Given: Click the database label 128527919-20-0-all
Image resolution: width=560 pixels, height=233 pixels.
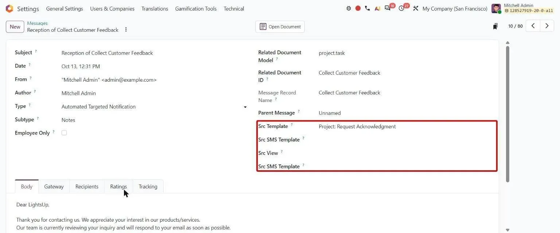Looking at the screenshot, I should 529,11.
